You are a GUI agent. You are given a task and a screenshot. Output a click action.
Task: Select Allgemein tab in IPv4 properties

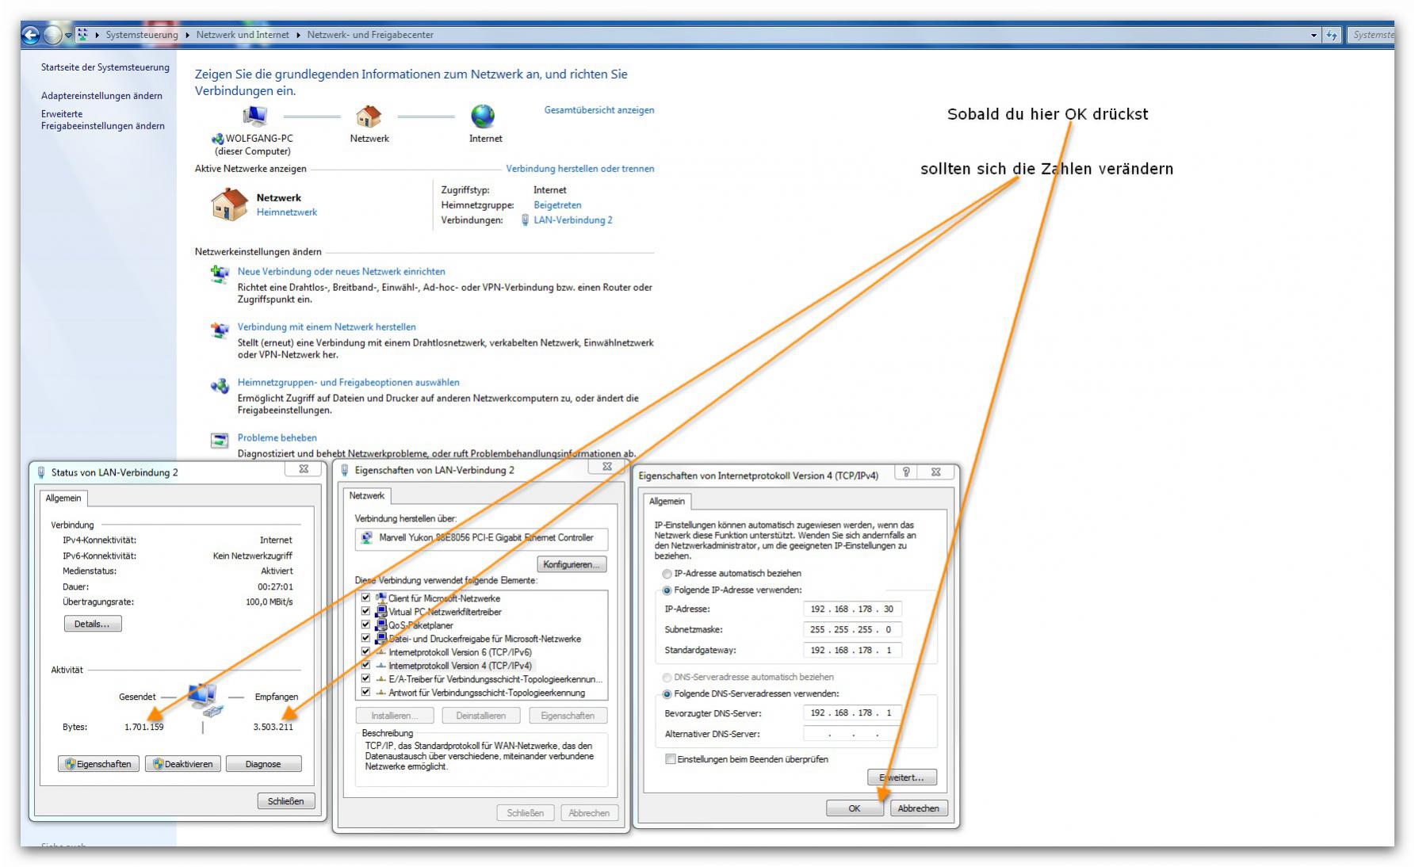(667, 501)
